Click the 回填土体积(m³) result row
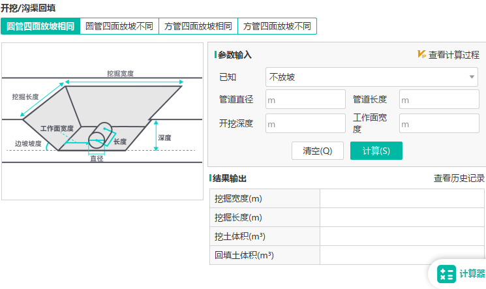 pyautogui.click(x=346, y=255)
